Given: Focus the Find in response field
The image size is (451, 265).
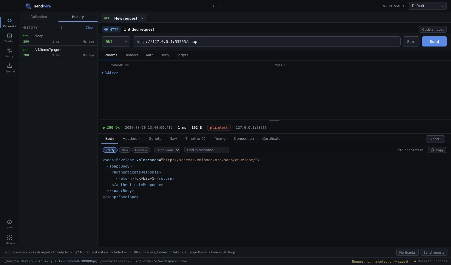Looking at the screenshot, I should 206,150.
